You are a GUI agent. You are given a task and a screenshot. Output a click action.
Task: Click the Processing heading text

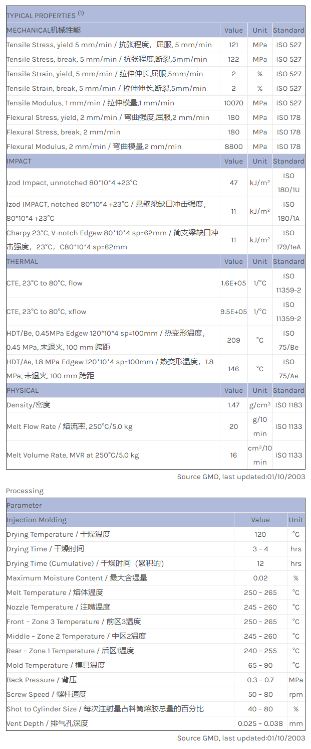pyautogui.click(x=25, y=491)
